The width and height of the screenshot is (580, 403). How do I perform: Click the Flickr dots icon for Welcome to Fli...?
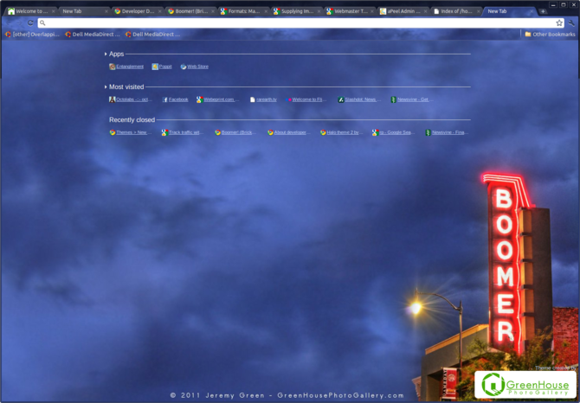click(288, 99)
